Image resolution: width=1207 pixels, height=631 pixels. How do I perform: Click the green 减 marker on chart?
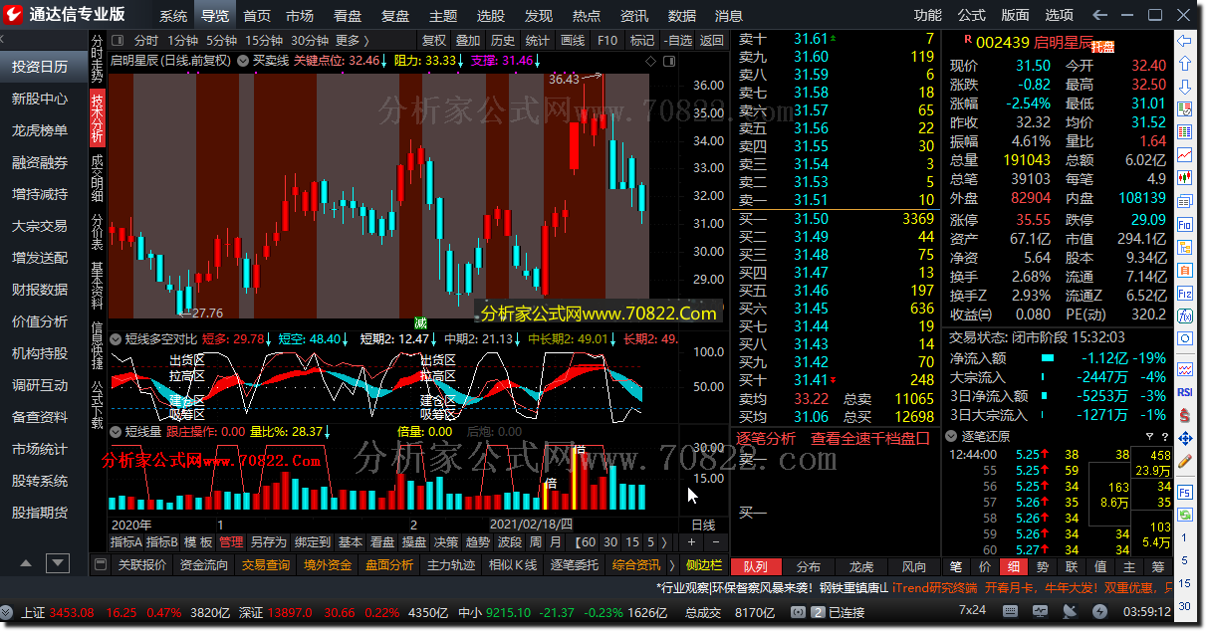pyautogui.click(x=420, y=323)
